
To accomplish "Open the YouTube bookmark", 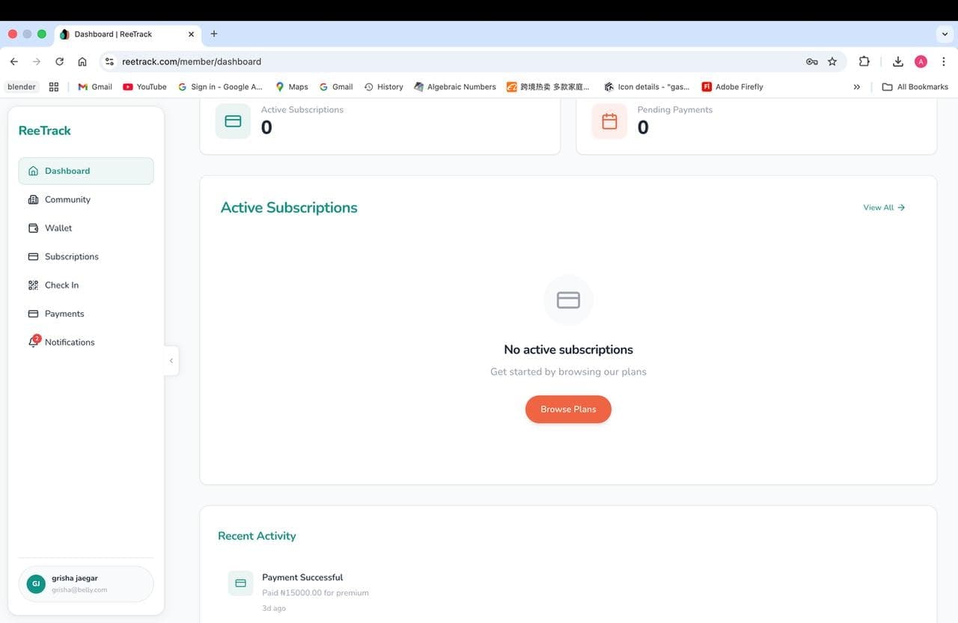I will coord(144,86).
